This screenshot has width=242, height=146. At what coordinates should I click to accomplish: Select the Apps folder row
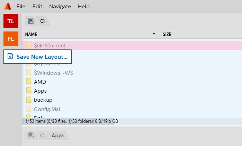tap(40, 91)
